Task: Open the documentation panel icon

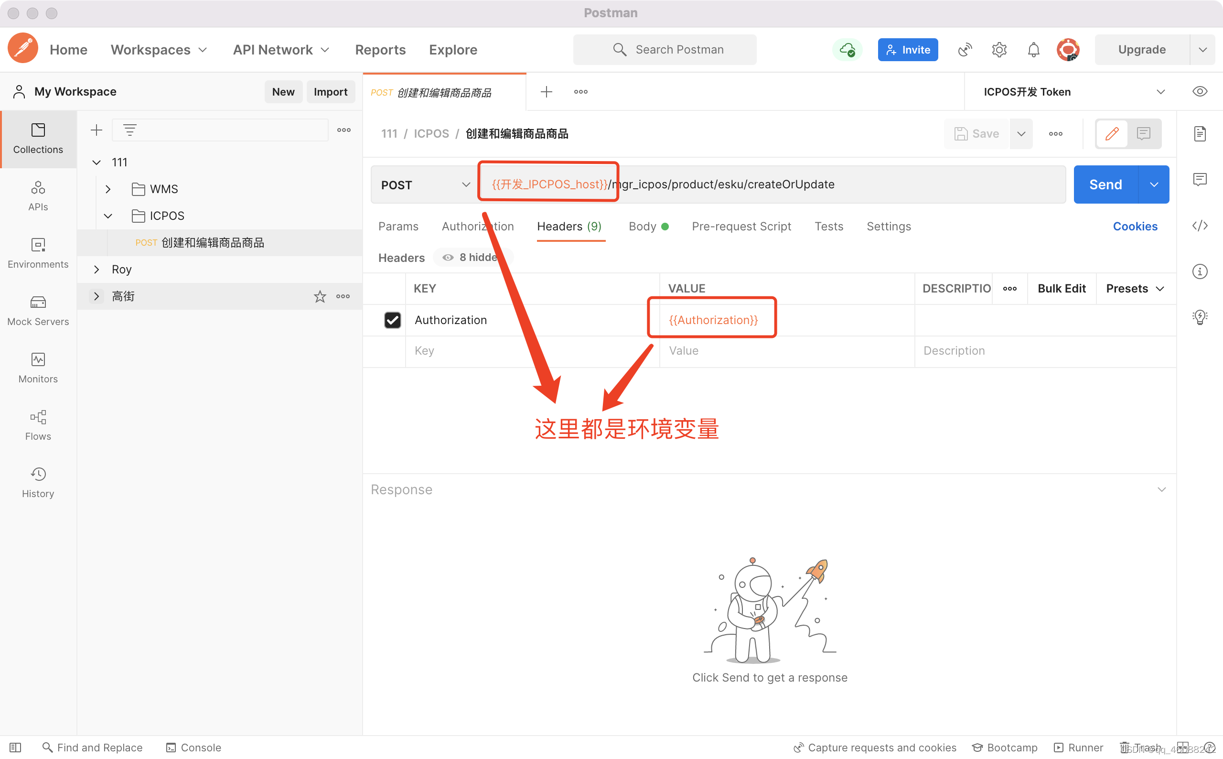Action: (x=1200, y=134)
